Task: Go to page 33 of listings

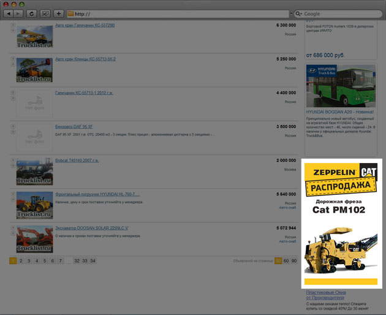Action: click(85, 261)
